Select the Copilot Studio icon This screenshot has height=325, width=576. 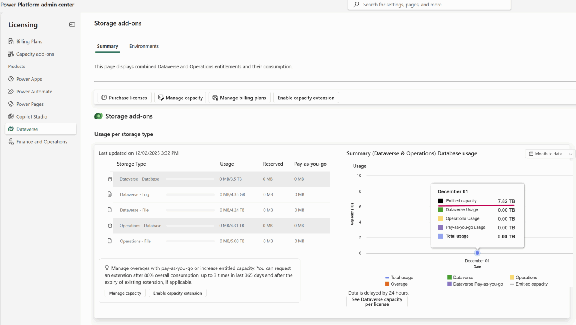pos(11,116)
